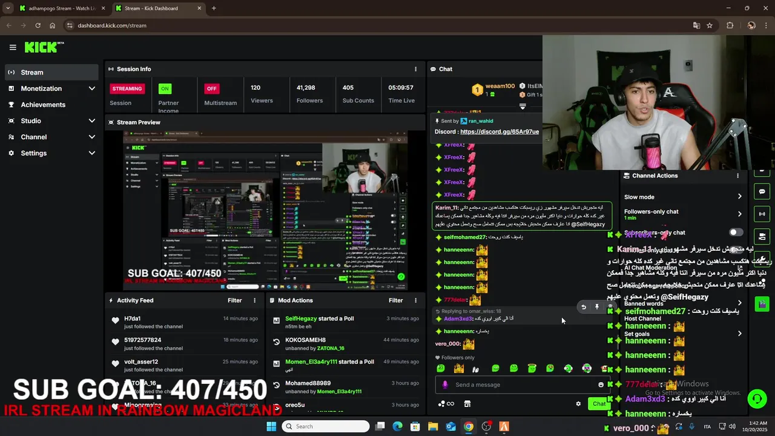775x436 pixels.
Task: Toggle Subscribers-only chat switch
Action: pos(736,233)
